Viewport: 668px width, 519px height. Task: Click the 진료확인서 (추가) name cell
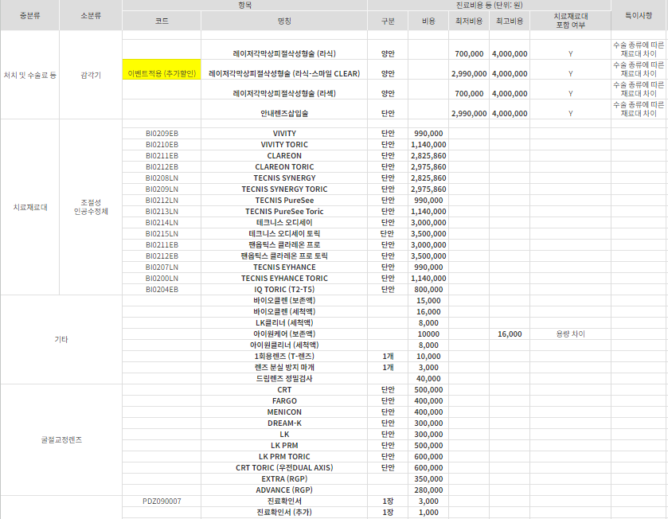[284, 512]
